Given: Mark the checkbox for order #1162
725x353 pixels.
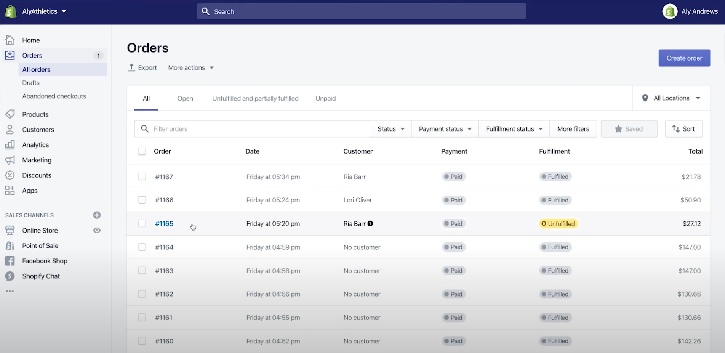Looking at the screenshot, I should pyautogui.click(x=142, y=294).
